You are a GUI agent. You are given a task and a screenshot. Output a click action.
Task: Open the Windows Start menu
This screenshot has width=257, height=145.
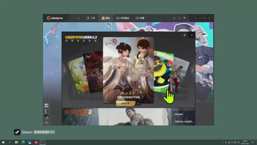click(3, 142)
